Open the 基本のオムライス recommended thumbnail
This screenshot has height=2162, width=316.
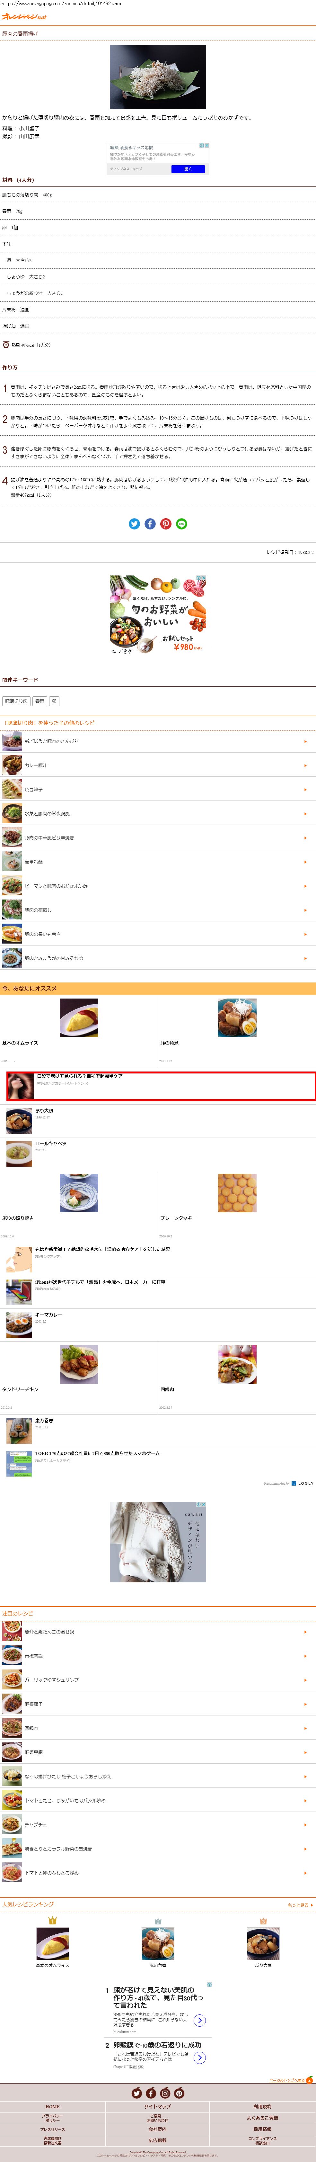click(x=79, y=1018)
